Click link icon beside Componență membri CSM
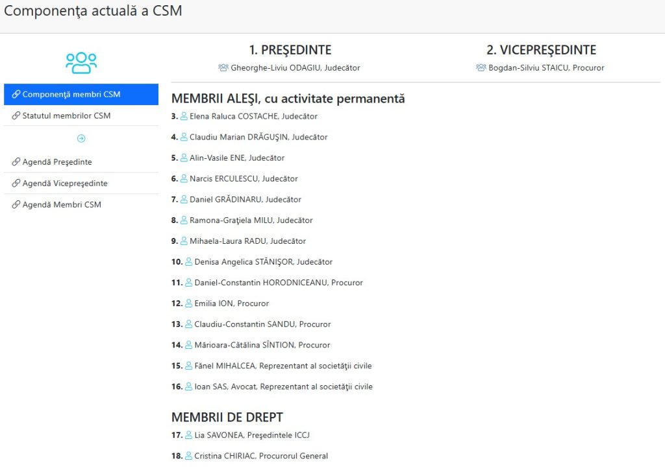This screenshot has width=665, height=476. [16, 95]
